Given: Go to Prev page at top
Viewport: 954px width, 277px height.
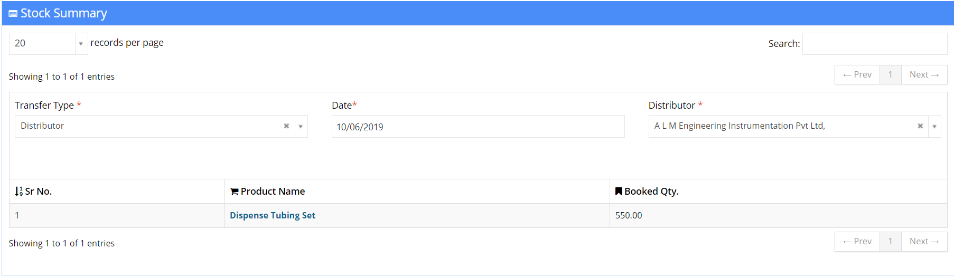Looking at the screenshot, I should coord(857,75).
